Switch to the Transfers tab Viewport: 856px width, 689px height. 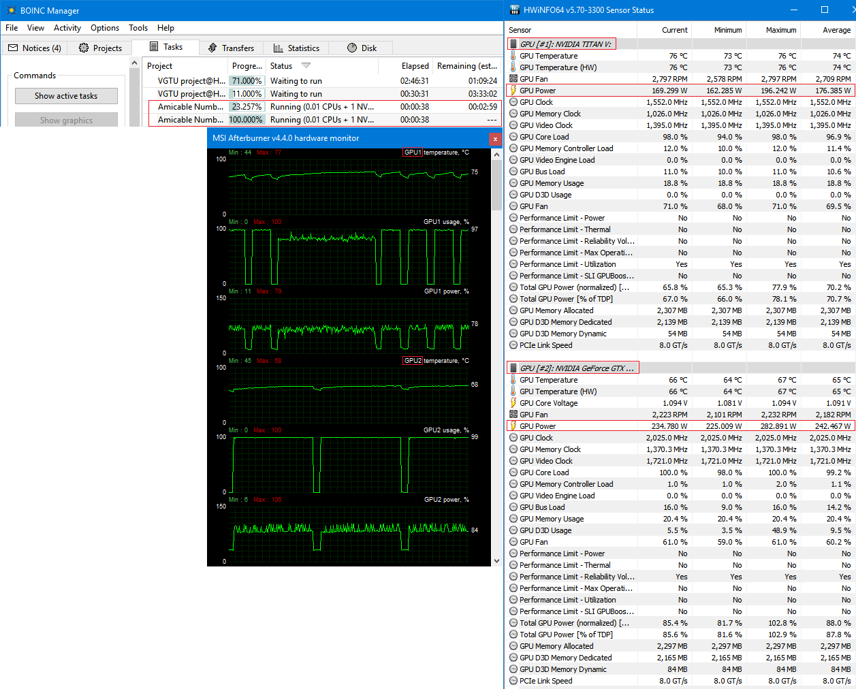click(231, 48)
